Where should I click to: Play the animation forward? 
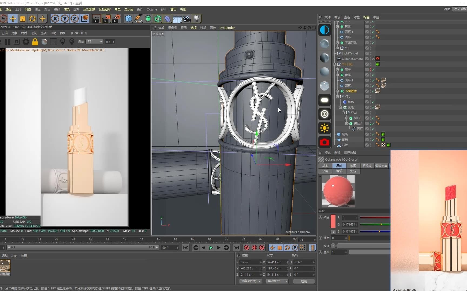tap(211, 248)
